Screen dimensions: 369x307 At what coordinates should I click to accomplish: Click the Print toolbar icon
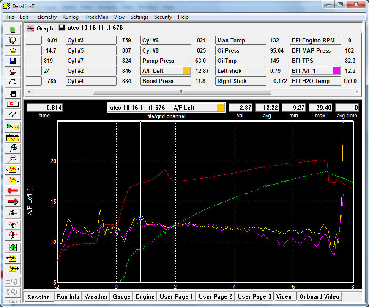tap(13, 82)
